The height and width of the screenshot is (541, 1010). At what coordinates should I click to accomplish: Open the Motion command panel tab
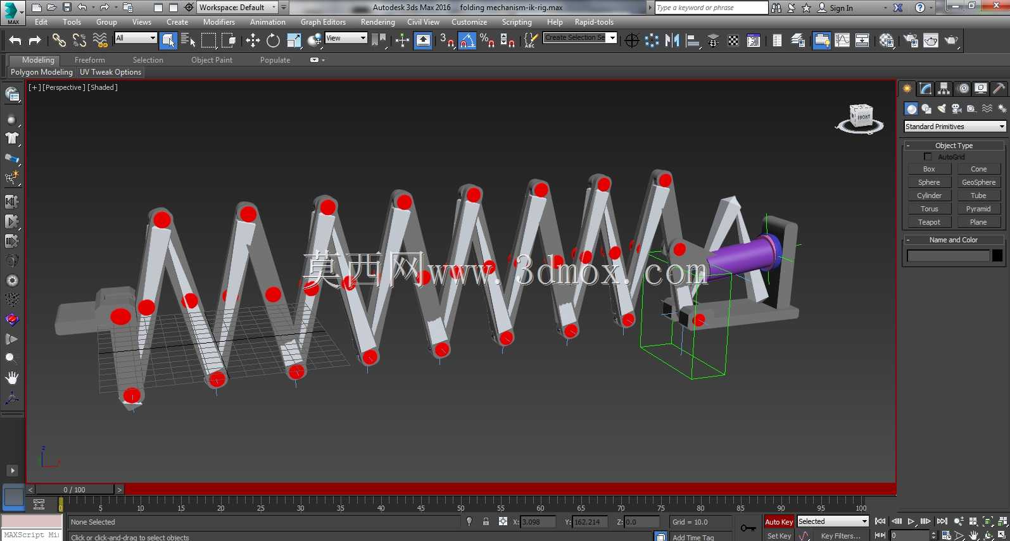[x=963, y=89]
